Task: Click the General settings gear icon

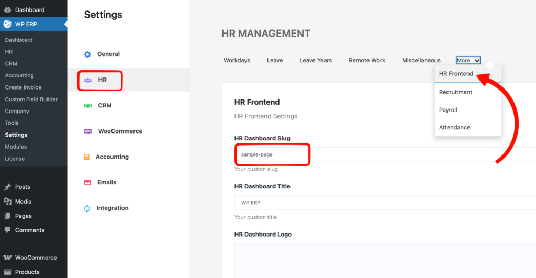Action: pos(87,54)
